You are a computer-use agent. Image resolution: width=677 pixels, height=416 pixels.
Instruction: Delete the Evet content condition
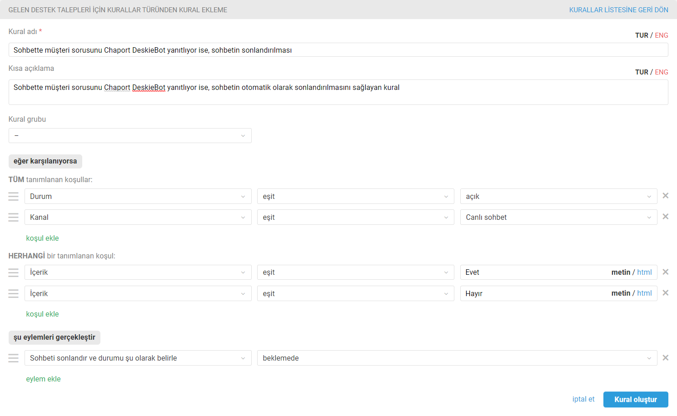[665, 272]
